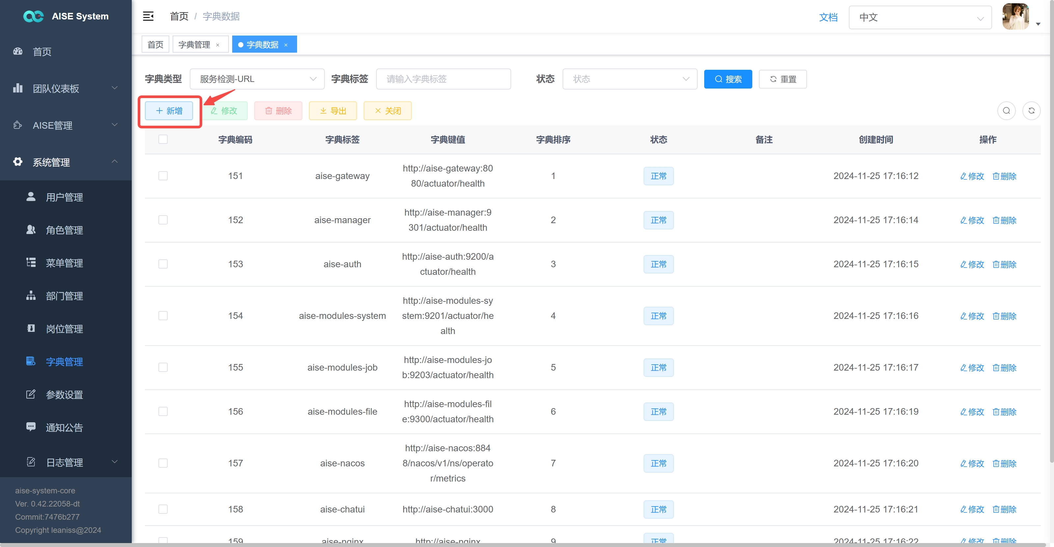
Task: Open the 文档 link
Action: coord(828,17)
